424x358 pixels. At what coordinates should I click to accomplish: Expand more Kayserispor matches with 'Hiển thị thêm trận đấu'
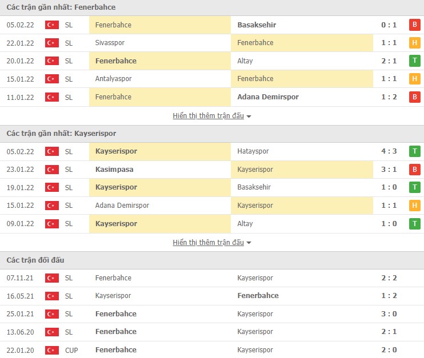click(x=208, y=242)
